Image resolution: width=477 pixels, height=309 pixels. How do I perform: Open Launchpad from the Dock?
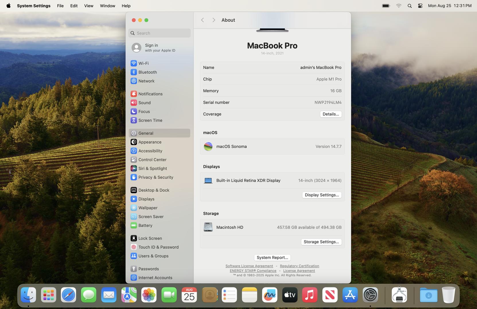48,295
